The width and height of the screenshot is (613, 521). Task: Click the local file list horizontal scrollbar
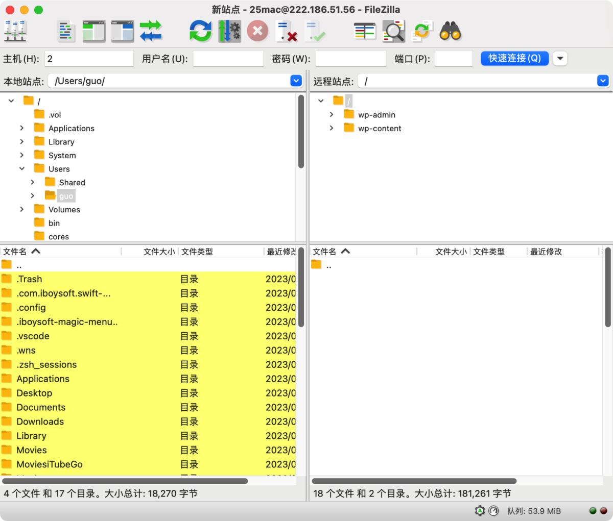coord(125,481)
